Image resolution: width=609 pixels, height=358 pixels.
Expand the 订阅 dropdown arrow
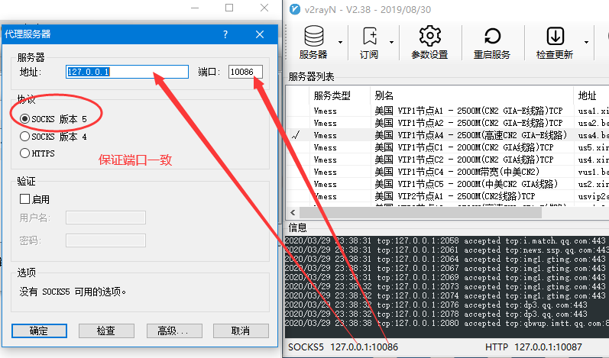[x=391, y=42]
